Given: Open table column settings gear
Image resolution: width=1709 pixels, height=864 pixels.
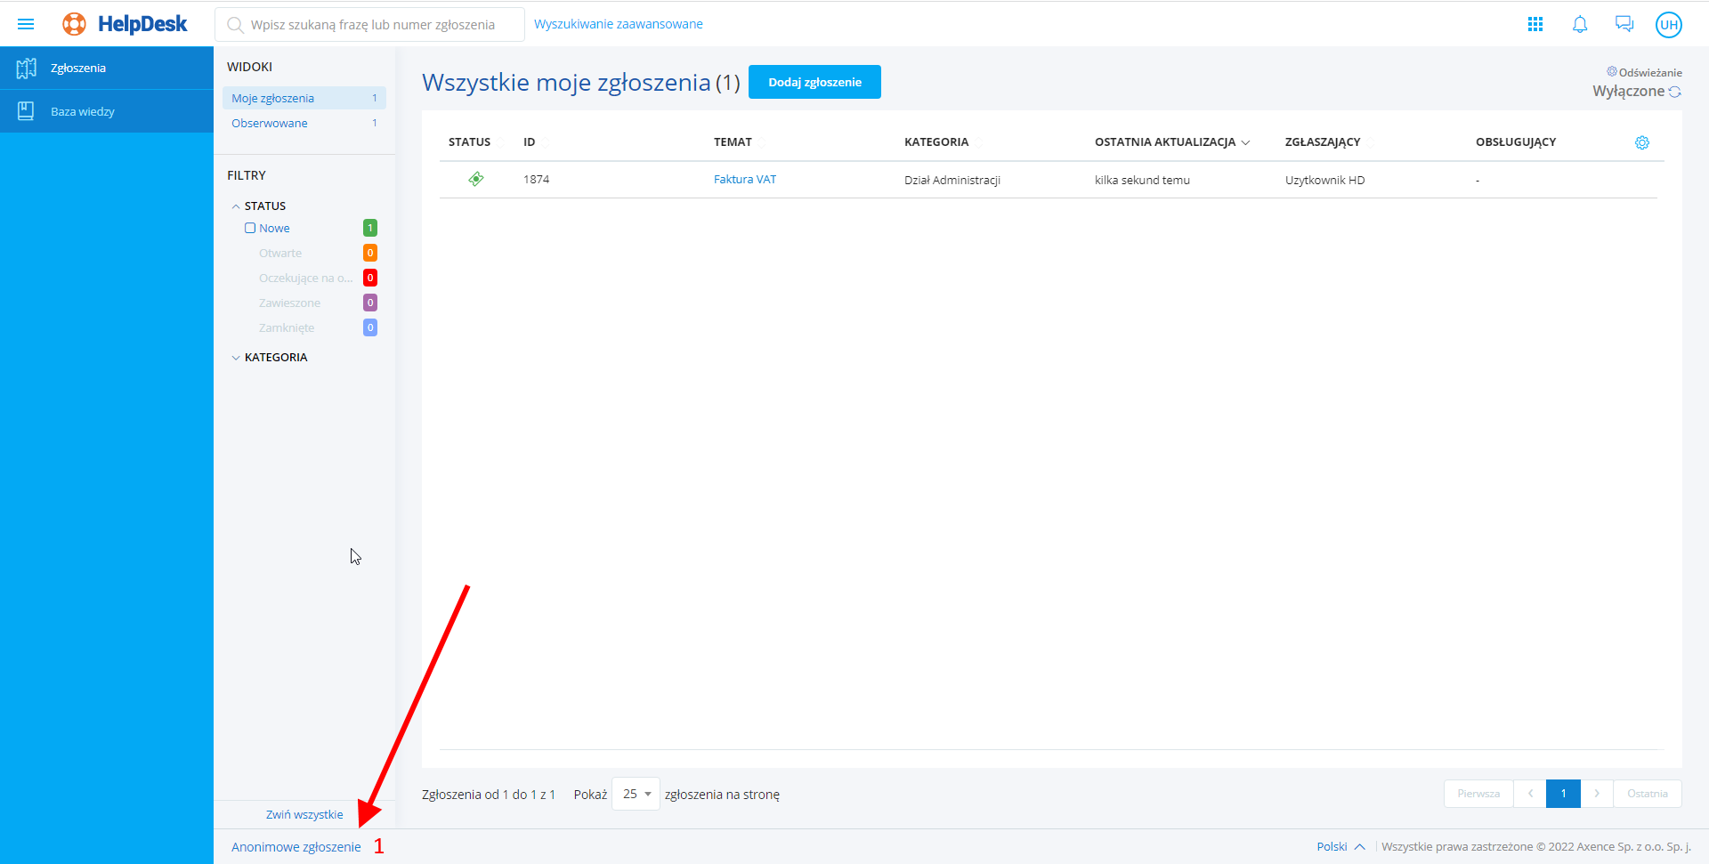Looking at the screenshot, I should pos(1641,142).
